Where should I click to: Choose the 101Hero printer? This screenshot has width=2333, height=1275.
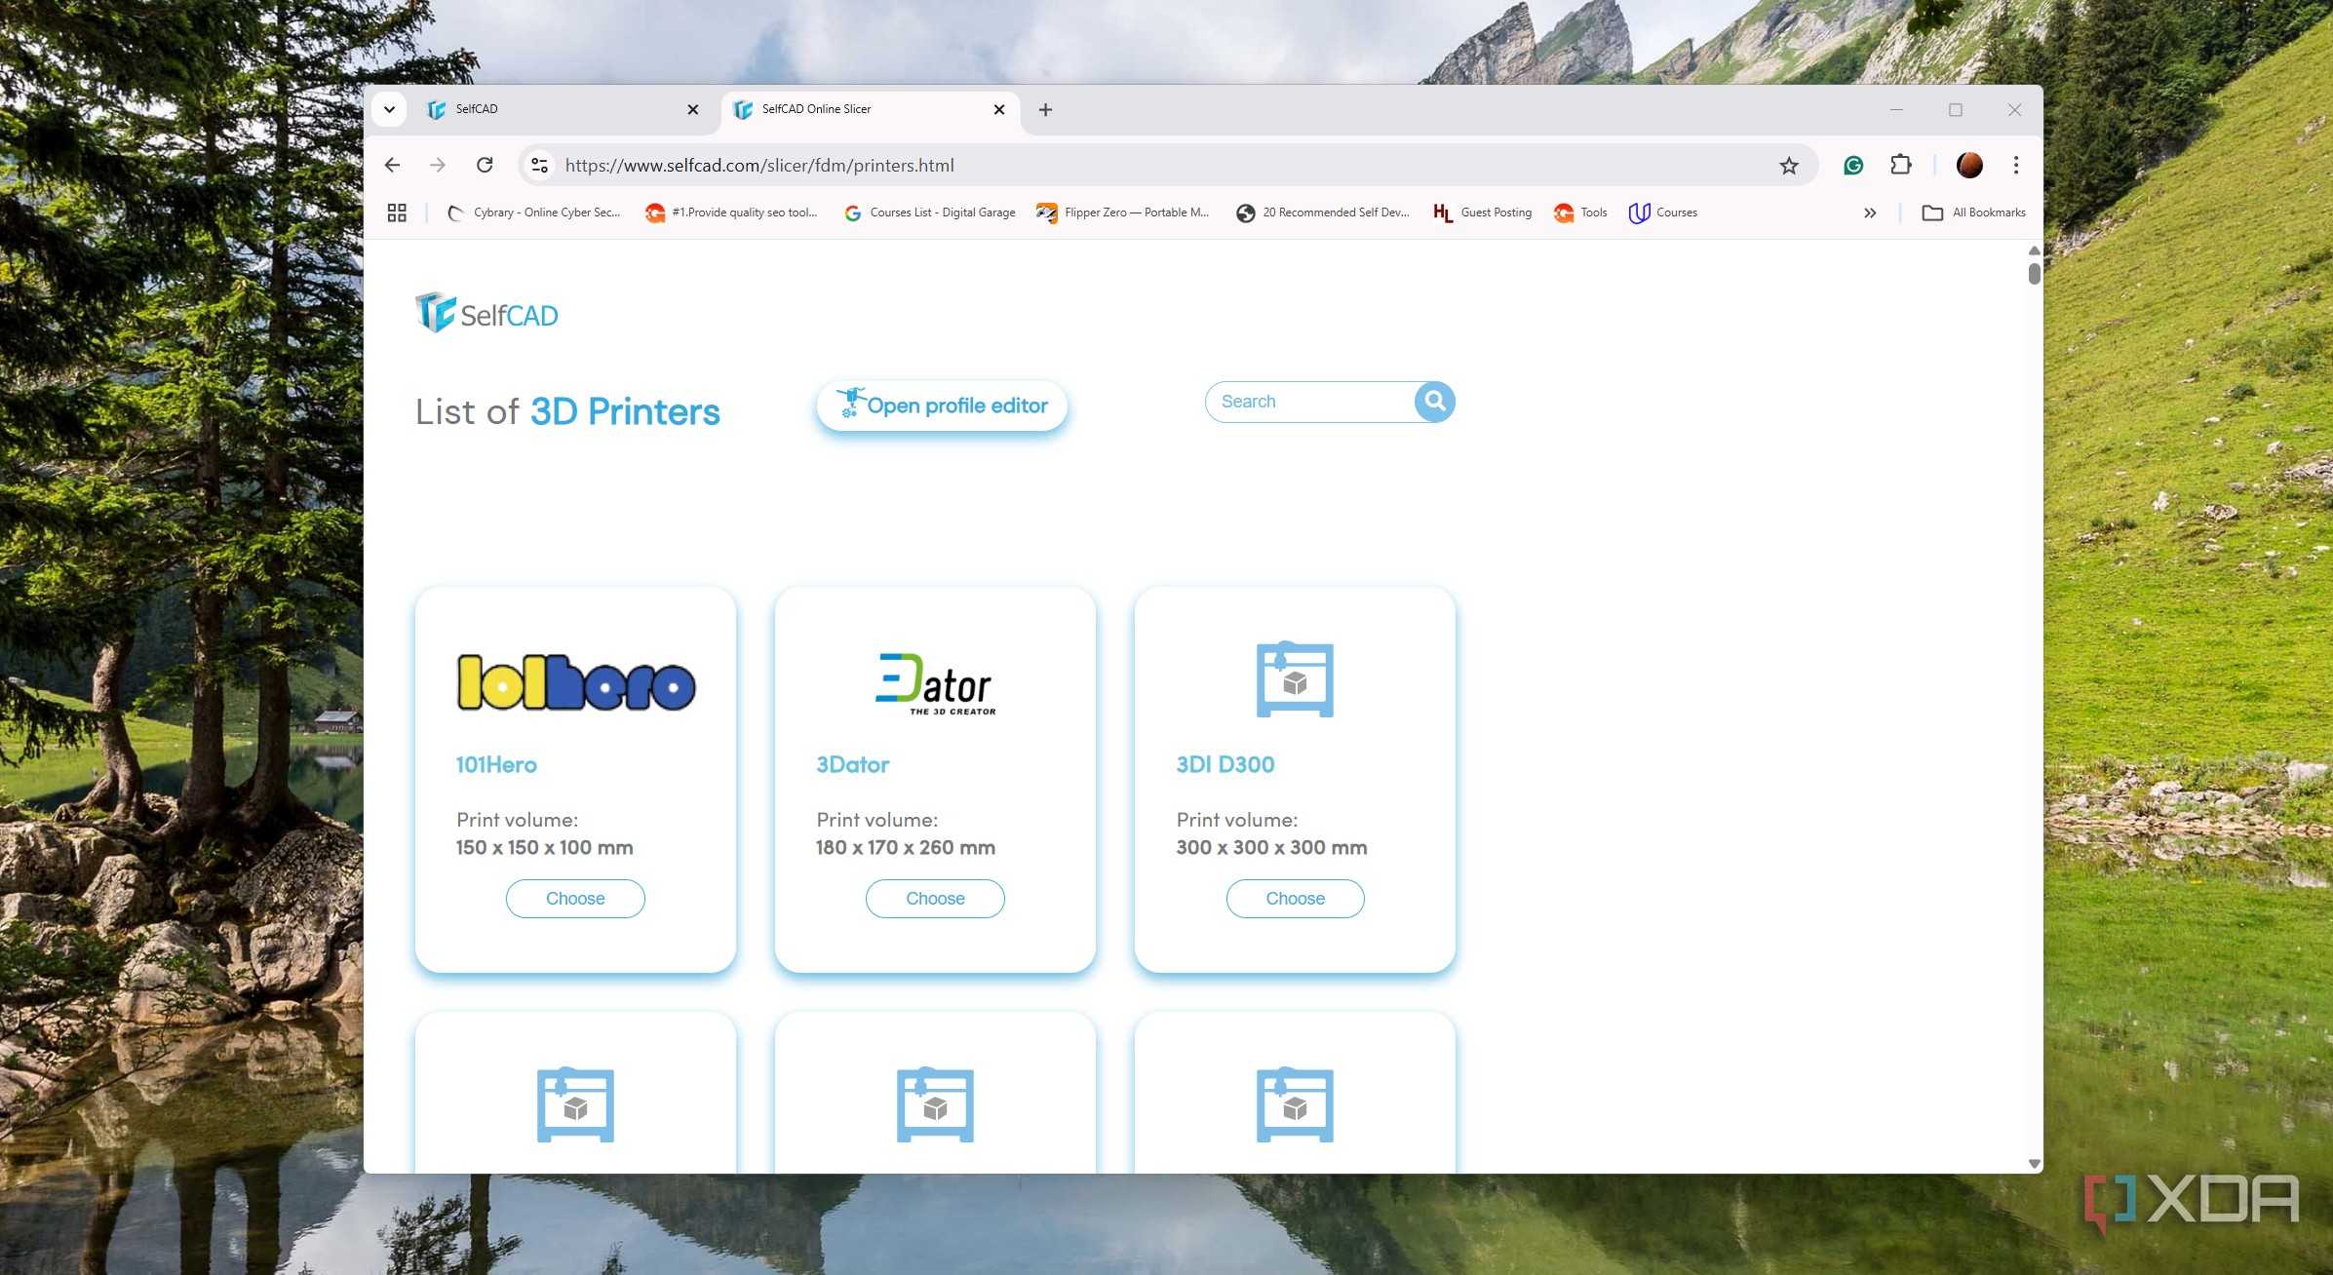575,899
